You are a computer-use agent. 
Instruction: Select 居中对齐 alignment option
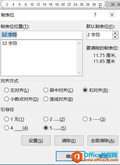click(x=58, y=90)
